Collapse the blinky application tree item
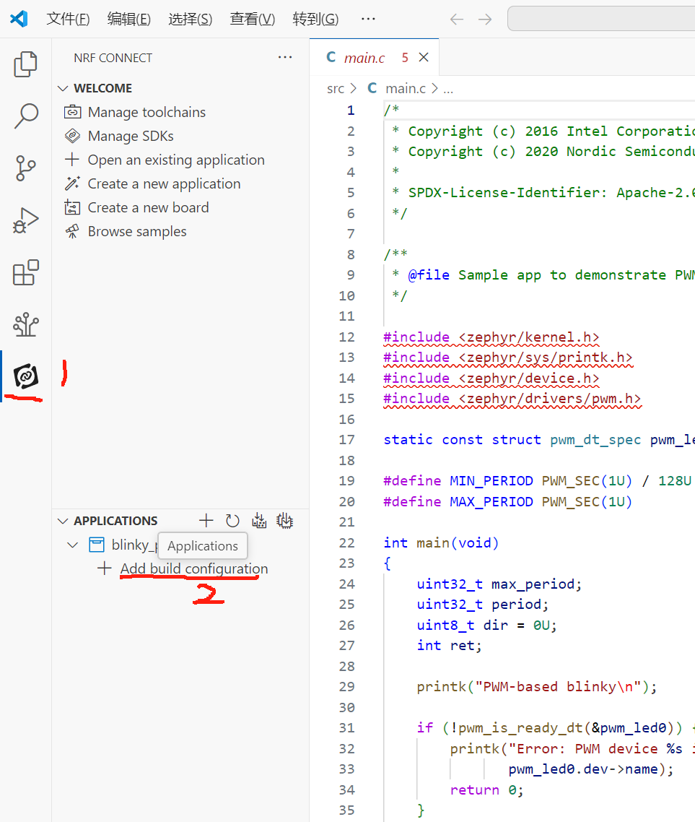The image size is (695, 822). coord(71,545)
